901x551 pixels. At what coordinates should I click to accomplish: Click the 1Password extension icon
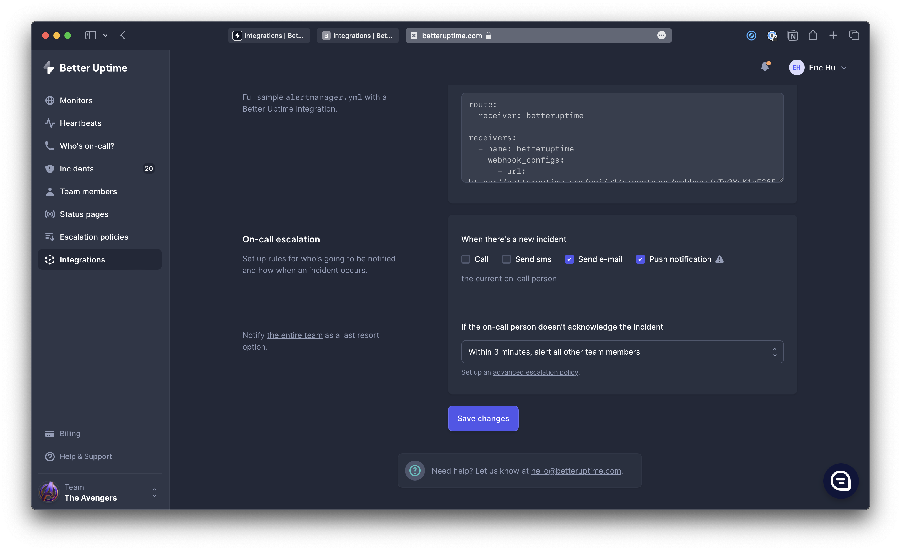[x=772, y=36]
